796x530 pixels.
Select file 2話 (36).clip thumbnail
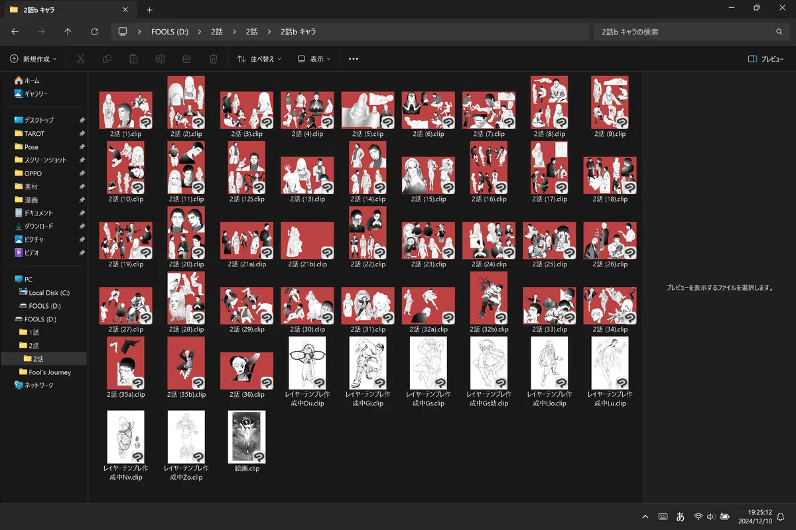pyautogui.click(x=247, y=370)
